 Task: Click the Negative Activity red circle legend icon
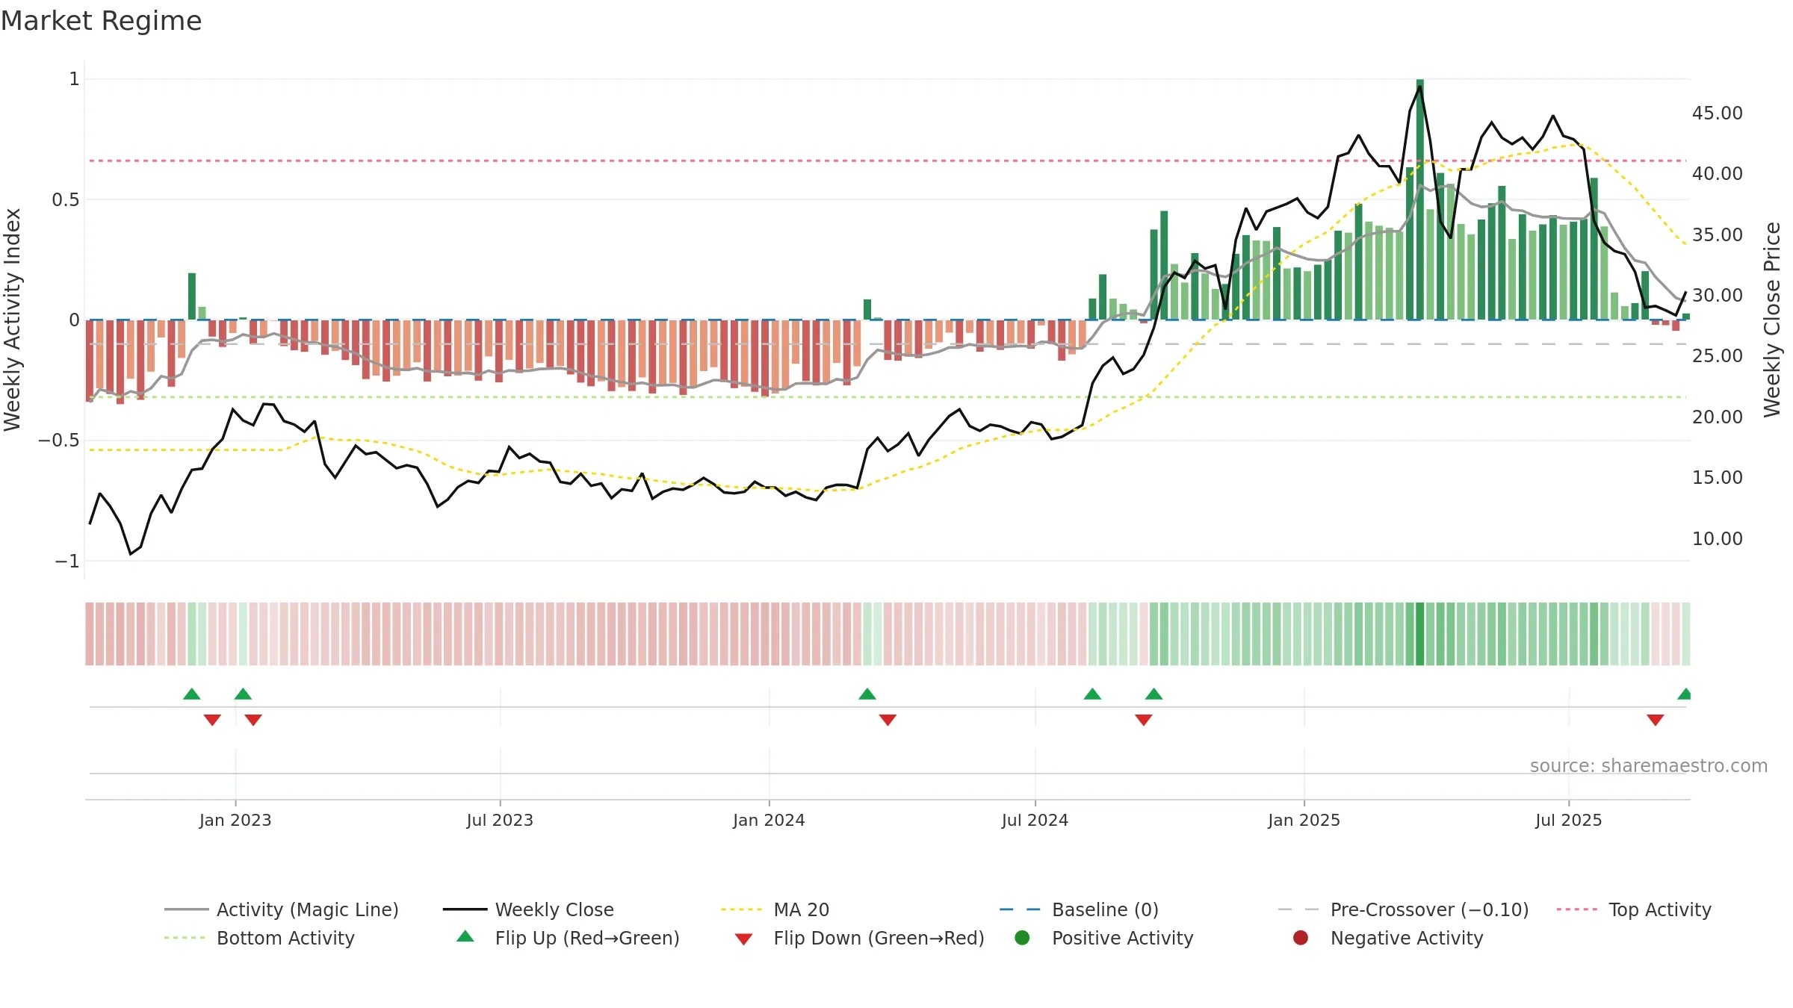(1301, 937)
